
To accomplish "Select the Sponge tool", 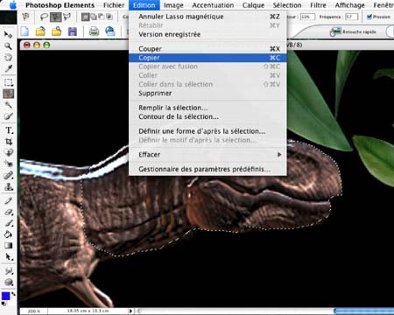I will click(9, 282).
